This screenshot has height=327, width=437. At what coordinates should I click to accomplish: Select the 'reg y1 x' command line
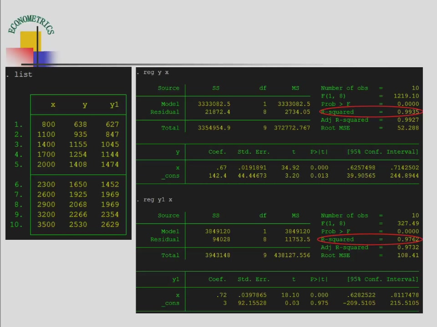(x=158, y=200)
